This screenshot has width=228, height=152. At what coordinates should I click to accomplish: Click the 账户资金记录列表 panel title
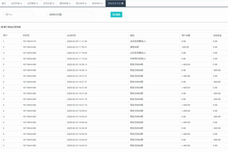click(x=12, y=27)
